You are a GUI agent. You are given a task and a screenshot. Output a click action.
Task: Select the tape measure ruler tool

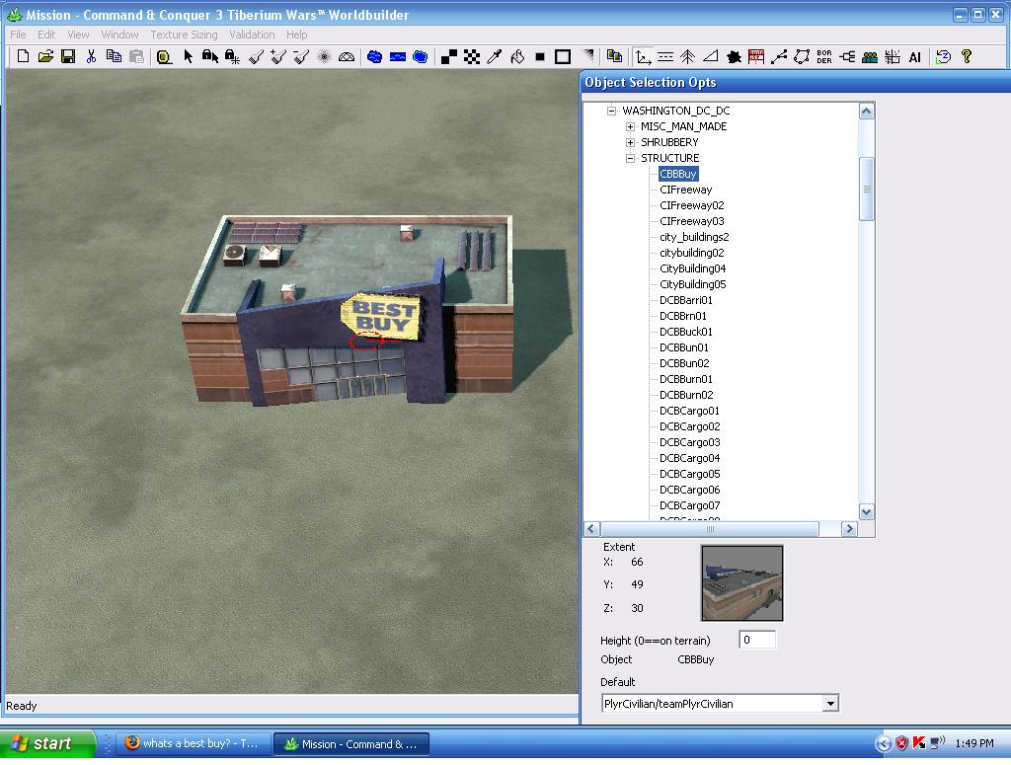tap(164, 56)
